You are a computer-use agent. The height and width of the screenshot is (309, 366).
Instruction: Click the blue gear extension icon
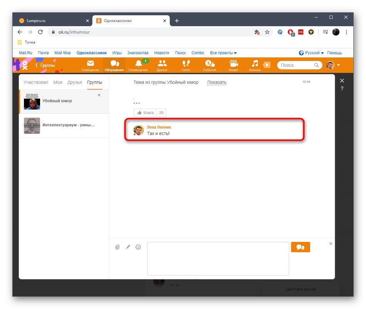tap(280, 32)
